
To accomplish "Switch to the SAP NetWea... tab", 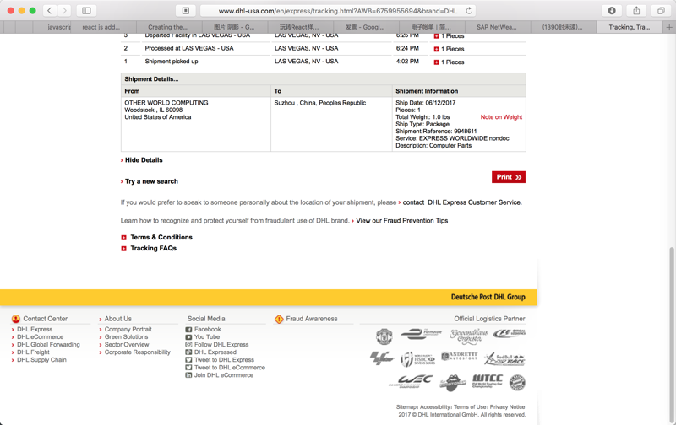I will [x=497, y=27].
